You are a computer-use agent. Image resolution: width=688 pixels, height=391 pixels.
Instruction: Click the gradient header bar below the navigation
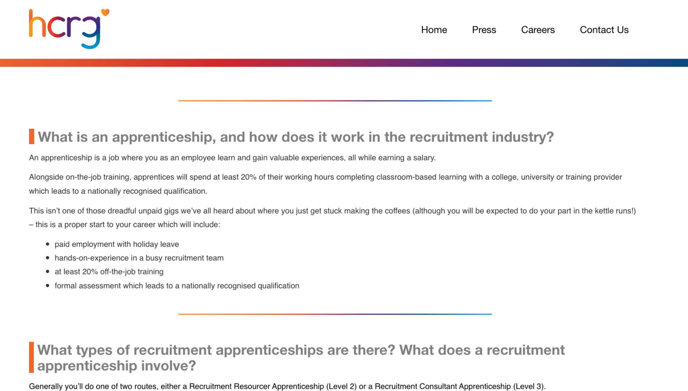point(344,63)
